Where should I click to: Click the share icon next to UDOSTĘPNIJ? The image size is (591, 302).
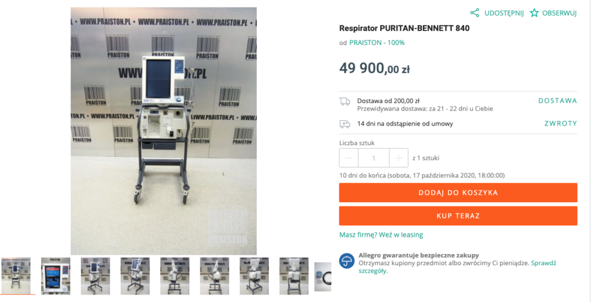click(475, 13)
